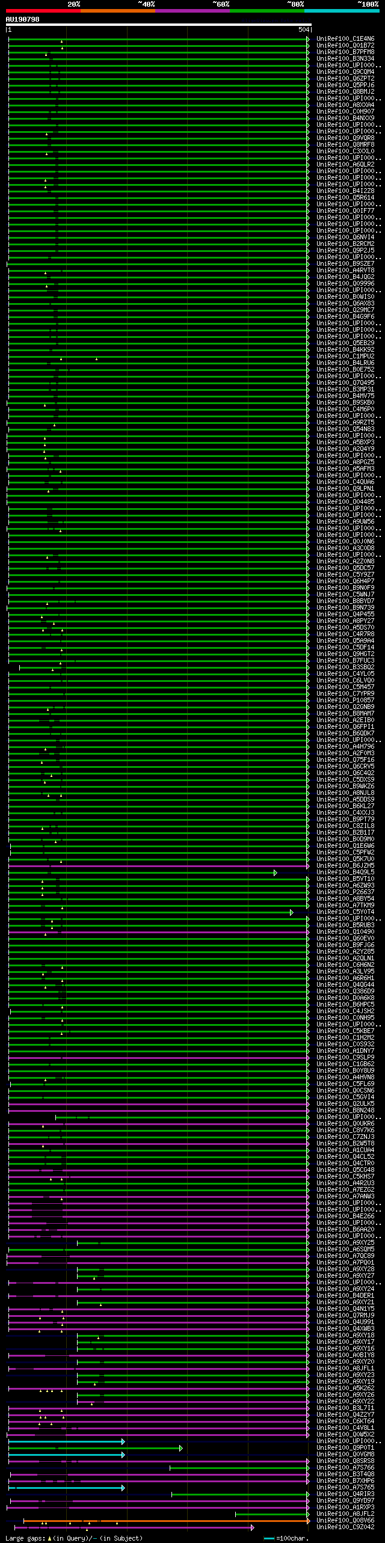
Task: Select the cyan ~100% identity color segment
Action: 342,11
